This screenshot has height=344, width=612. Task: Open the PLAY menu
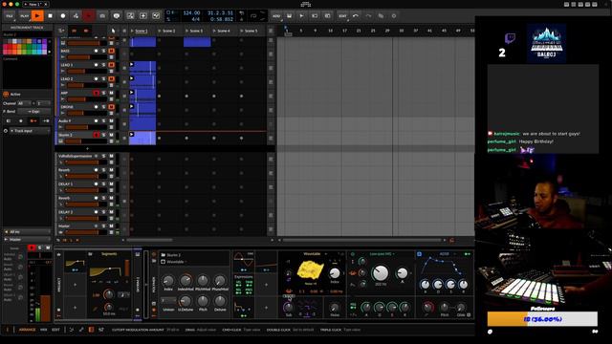point(24,16)
